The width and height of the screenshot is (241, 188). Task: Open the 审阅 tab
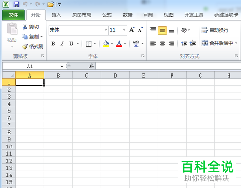(x=148, y=15)
